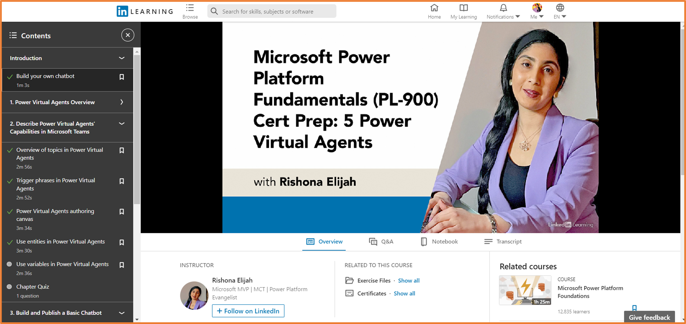This screenshot has height=324, width=686.
Task: Bookmark 'Overview of topics in Power Virtual Agents'
Action: click(122, 150)
